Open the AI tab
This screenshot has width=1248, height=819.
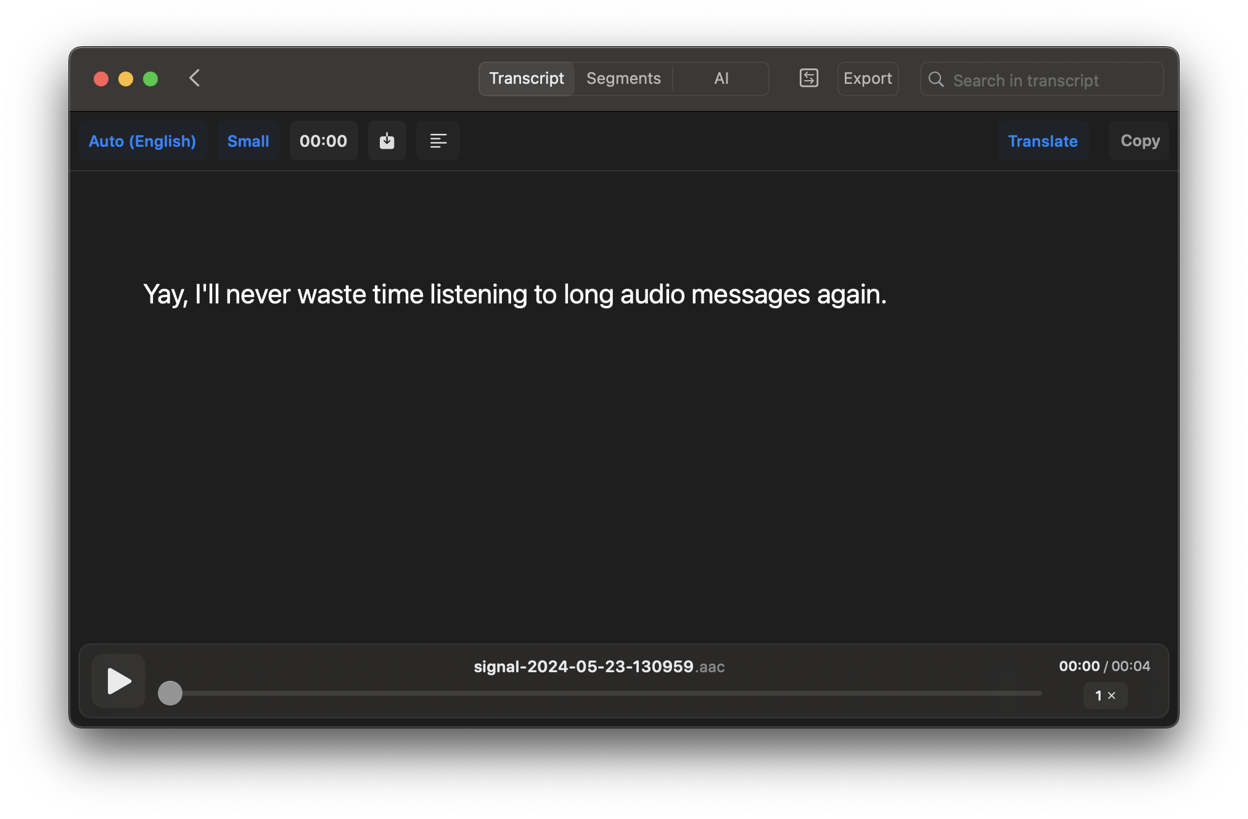[x=721, y=78]
